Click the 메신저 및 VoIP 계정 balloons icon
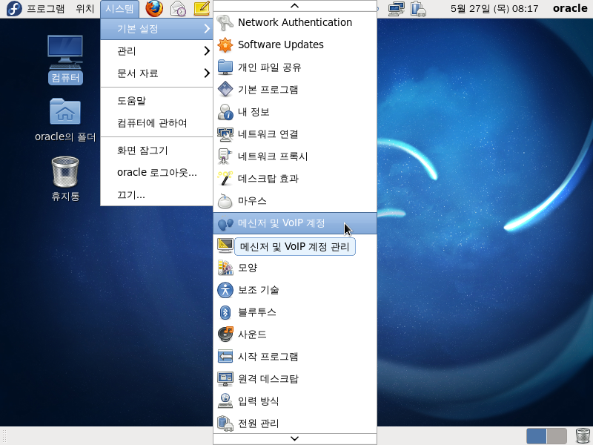Image resolution: width=593 pixels, height=445 pixels. (225, 223)
